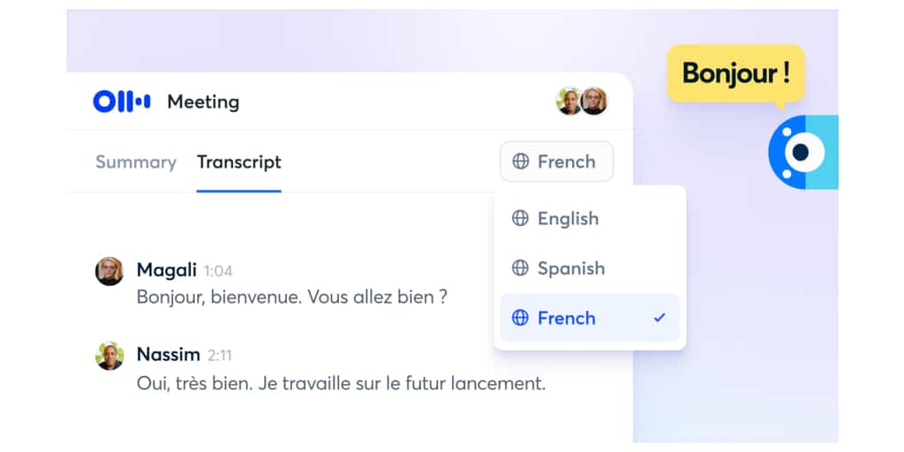Click the Otter assistant eye icon

click(x=802, y=152)
